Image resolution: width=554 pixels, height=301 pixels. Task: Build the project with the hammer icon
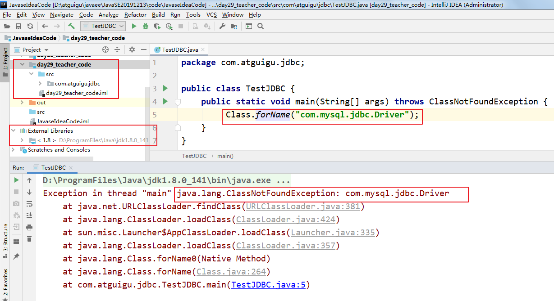click(x=71, y=26)
